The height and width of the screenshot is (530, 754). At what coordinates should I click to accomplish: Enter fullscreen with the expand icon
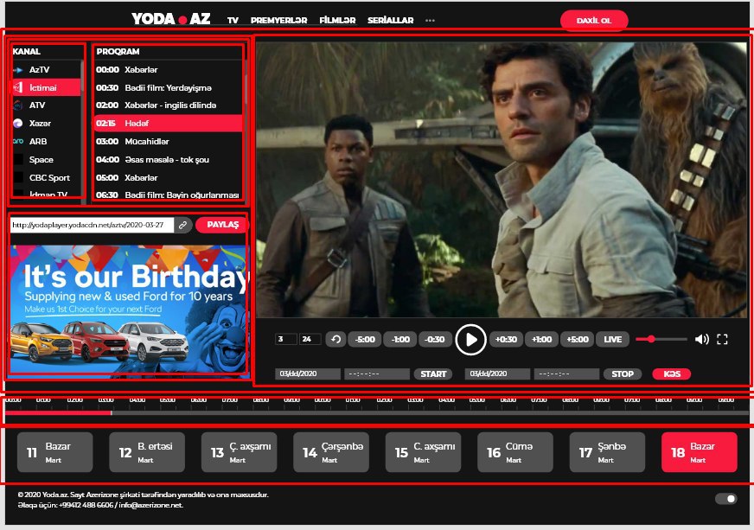pyautogui.click(x=722, y=340)
